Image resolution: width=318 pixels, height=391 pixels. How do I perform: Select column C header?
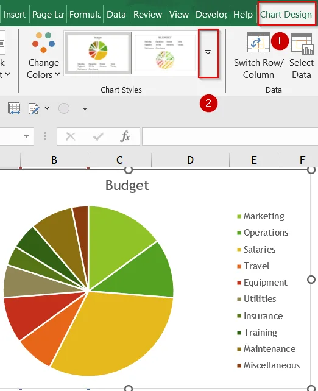pos(119,160)
